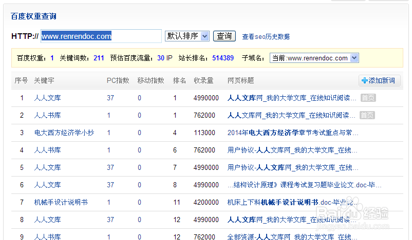Click rank value 11 in row 7

point(177,202)
